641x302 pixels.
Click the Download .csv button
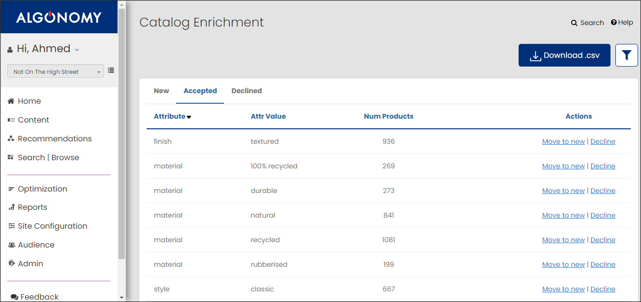(x=564, y=55)
